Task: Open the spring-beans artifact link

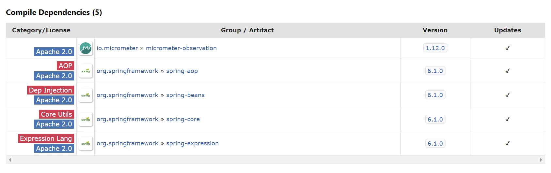Action: coord(185,95)
